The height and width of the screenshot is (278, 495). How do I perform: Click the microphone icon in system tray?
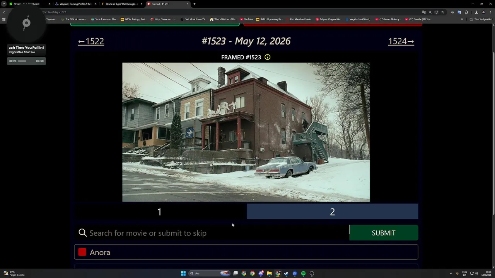457,273
